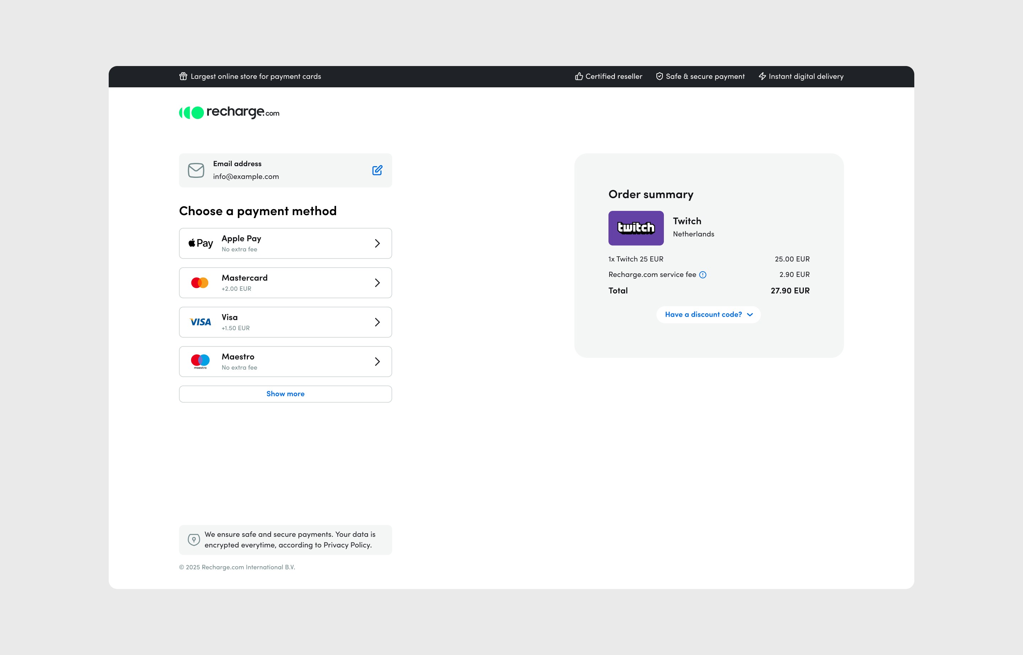The width and height of the screenshot is (1023, 655).
Task: Click the Twitch product thumbnail
Action: pos(636,228)
